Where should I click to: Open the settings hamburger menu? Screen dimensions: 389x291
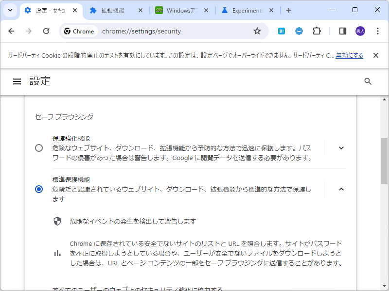coord(17,81)
